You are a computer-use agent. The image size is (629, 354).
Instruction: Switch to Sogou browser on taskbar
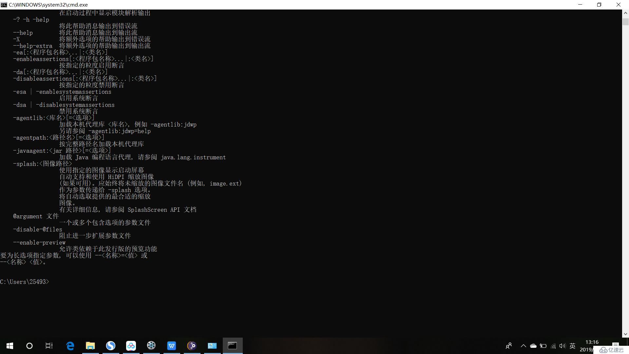pos(111,346)
